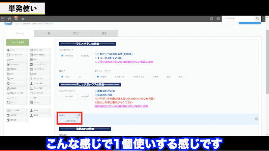Image resolution: width=269 pixels, height=151 pixels.
Task: Select the sample2 radio button
Action: tap(79, 56)
